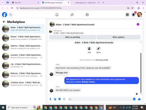Viewport: 146px width, 110px height.
Task: Open Chrome three-dot menu
Action: [x=143, y=8]
